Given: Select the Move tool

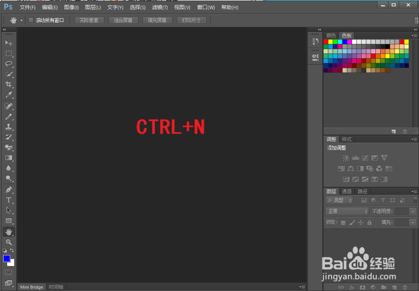Looking at the screenshot, I should [8, 43].
